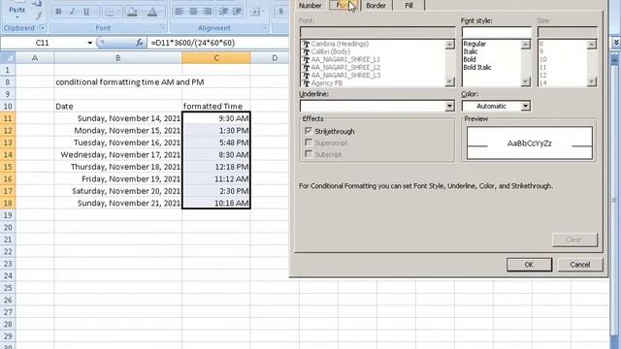Select row 11 header
621x349 pixels.
[8, 118]
